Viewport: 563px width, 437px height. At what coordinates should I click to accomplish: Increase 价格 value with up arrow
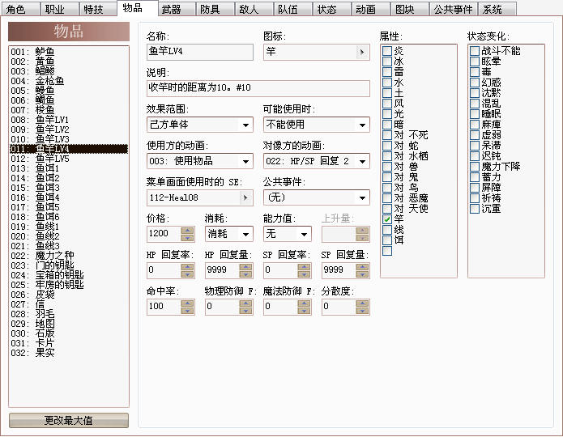pyautogui.click(x=187, y=231)
